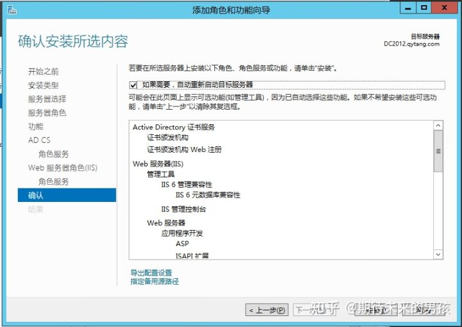
Task: Select Active Directory 证书服务 entry
Action: point(174,127)
